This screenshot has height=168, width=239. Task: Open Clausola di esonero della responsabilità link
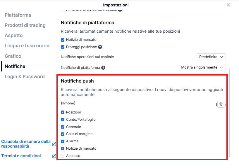26,144
